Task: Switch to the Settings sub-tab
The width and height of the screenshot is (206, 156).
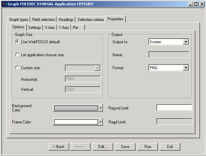Action: pos(35,28)
